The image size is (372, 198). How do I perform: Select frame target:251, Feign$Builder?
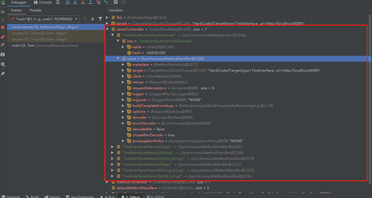(x=56, y=33)
